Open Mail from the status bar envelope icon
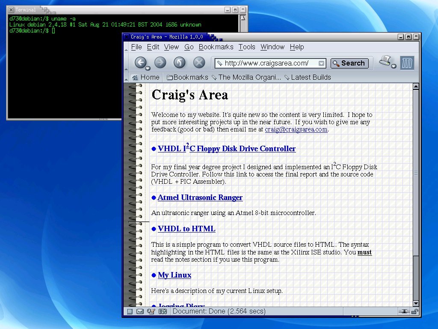Viewport: 438px width, 329px height. 140,311
